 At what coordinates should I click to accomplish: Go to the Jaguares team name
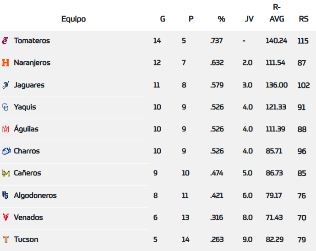29,85
